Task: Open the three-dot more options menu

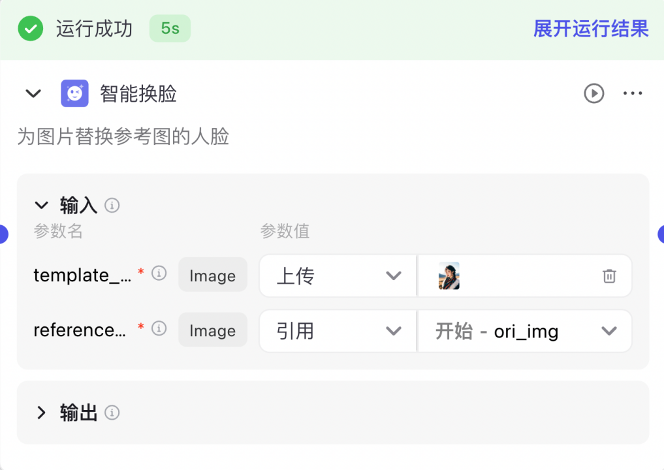Action: [x=633, y=93]
